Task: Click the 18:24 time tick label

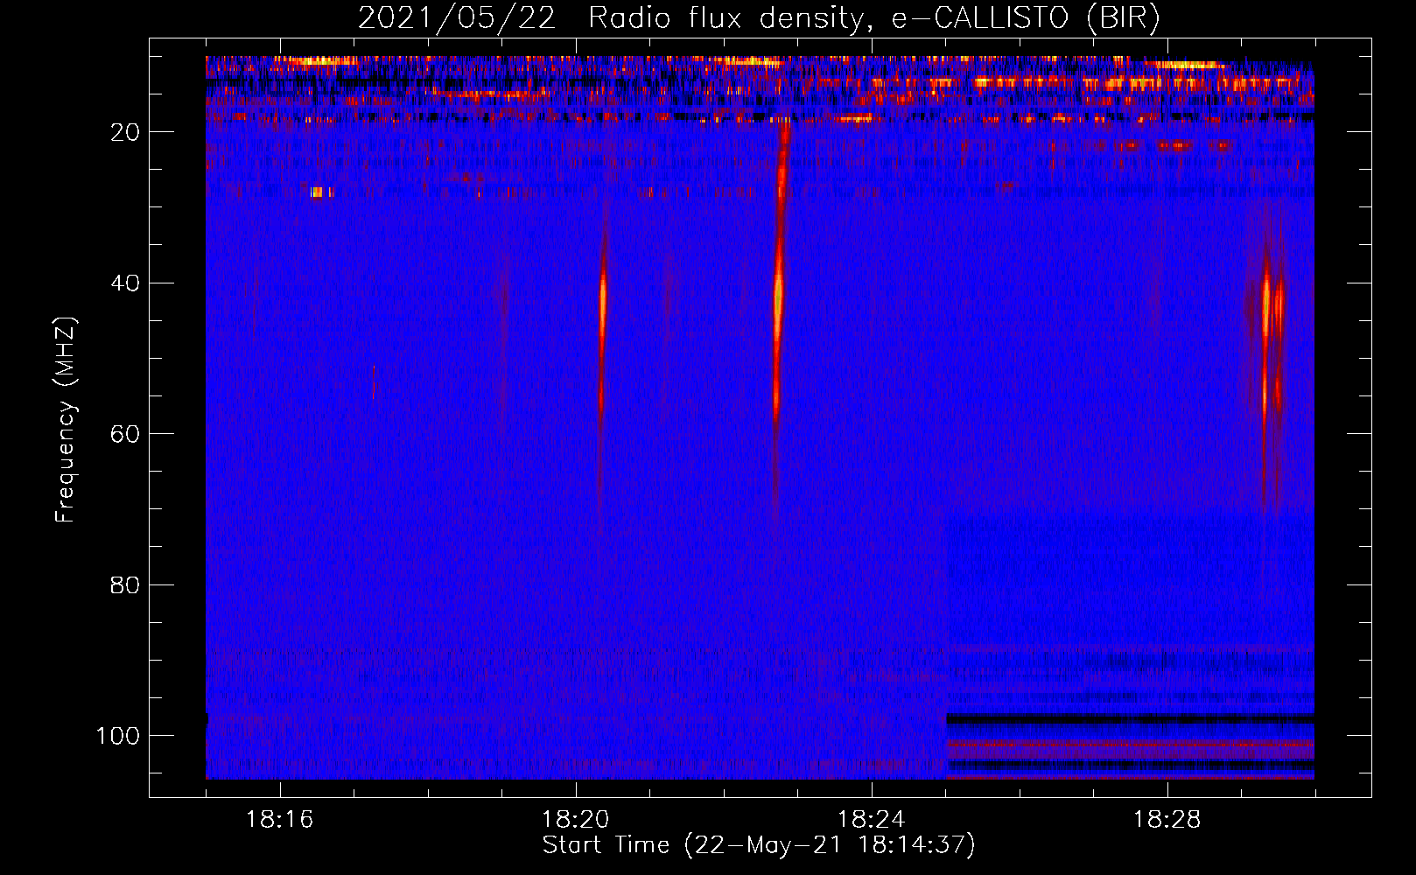Action: coord(871,820)
